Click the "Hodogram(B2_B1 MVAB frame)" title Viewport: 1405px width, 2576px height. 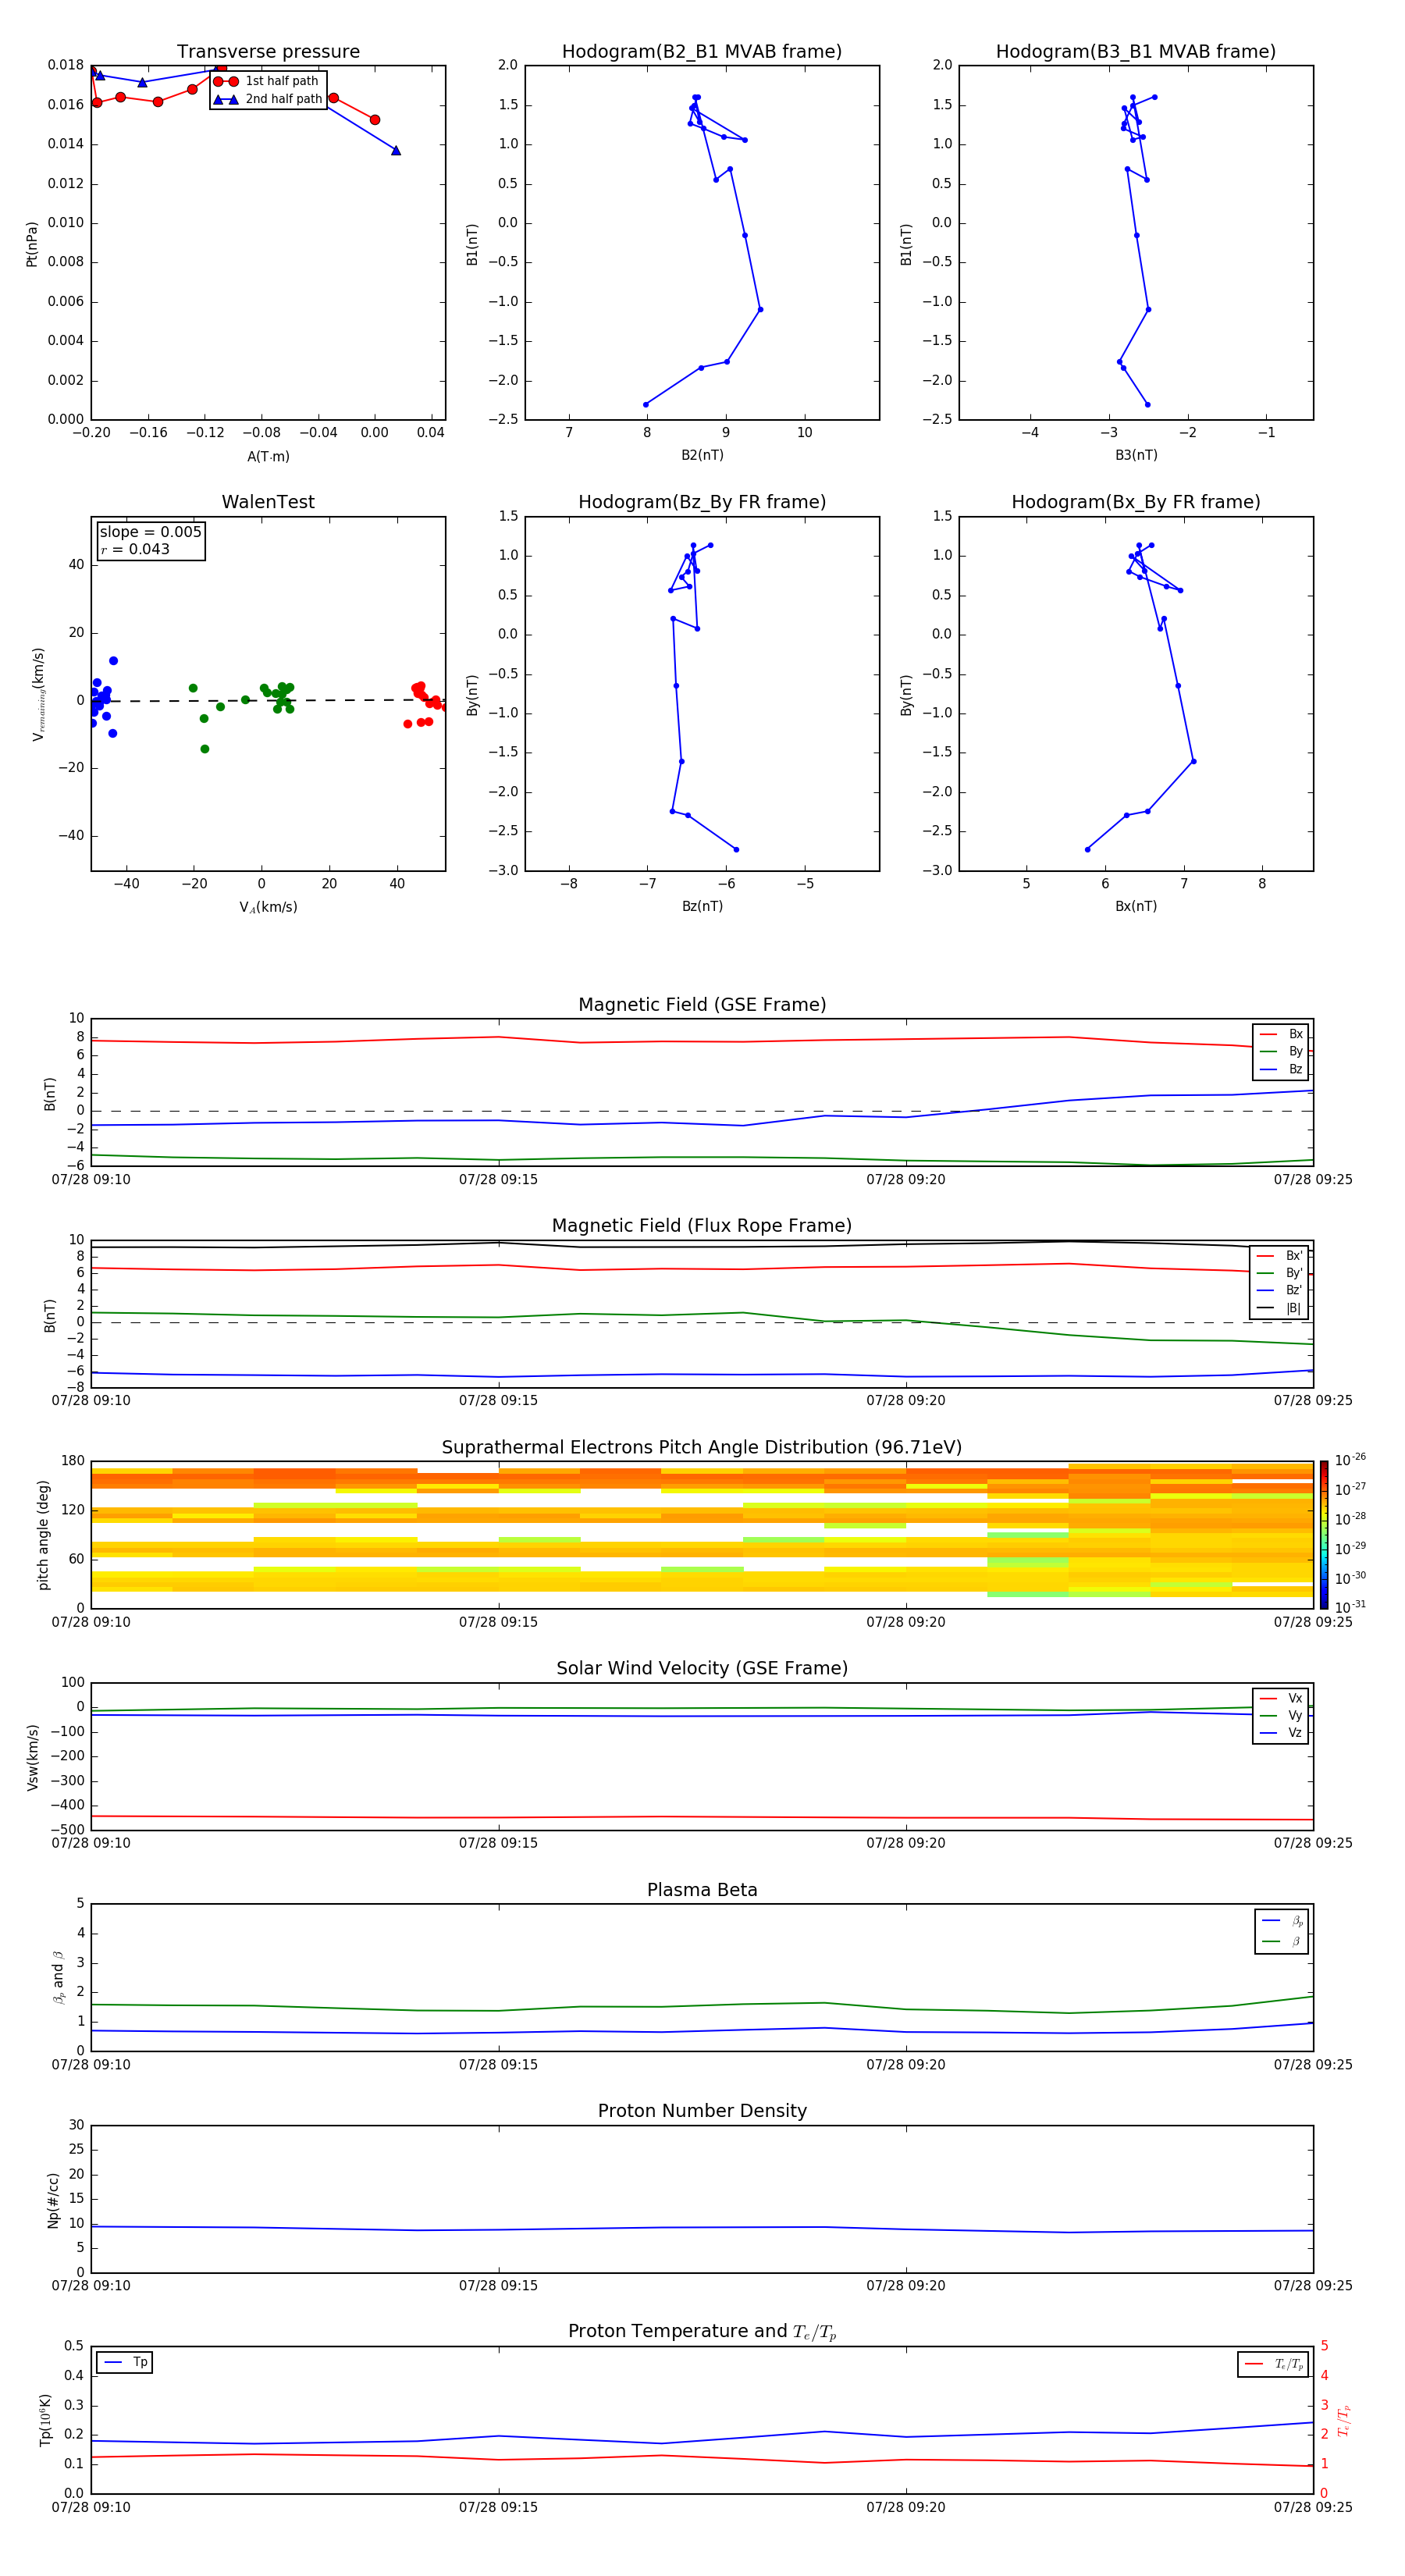[x=702, y=52]
